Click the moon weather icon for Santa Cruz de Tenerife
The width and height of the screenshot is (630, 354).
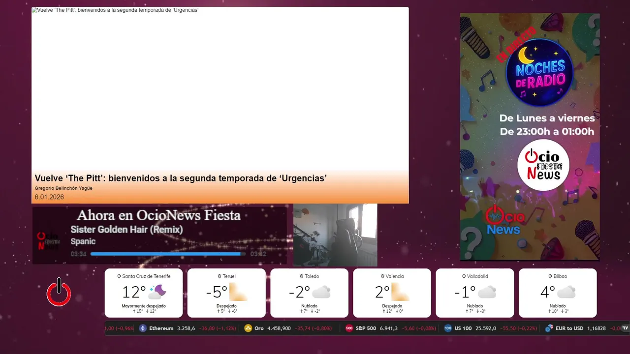coord(157,292)
